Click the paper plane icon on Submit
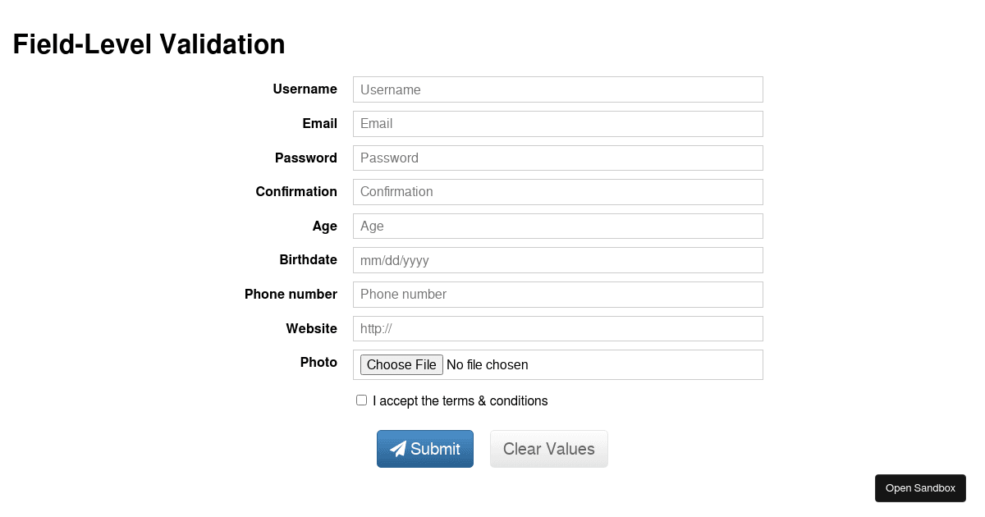This screenshot has height=517, width=985. (x=398, y=449)
